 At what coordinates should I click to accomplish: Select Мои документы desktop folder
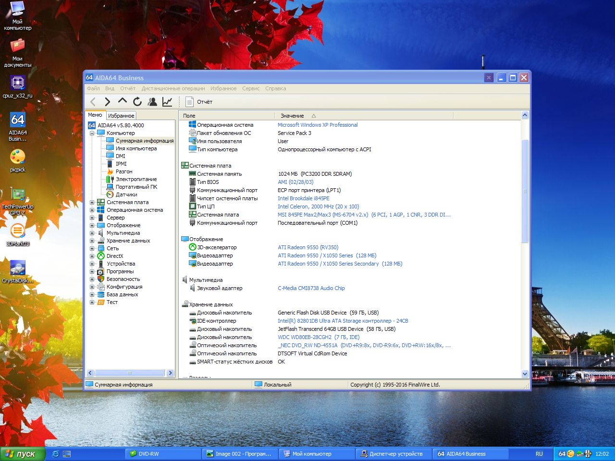coord(18,53)
